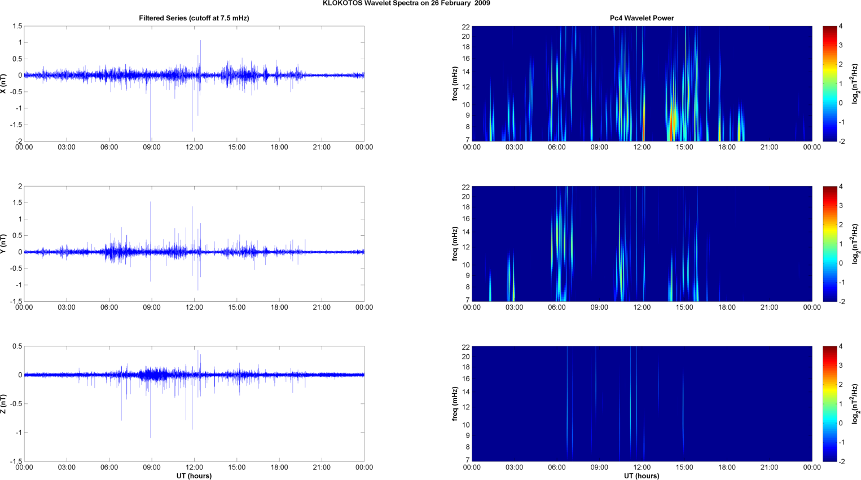Click "UT (hours)" label under the bottom spectrogram
The width and height of the screenshot is (861, 480).
(642, 475)
